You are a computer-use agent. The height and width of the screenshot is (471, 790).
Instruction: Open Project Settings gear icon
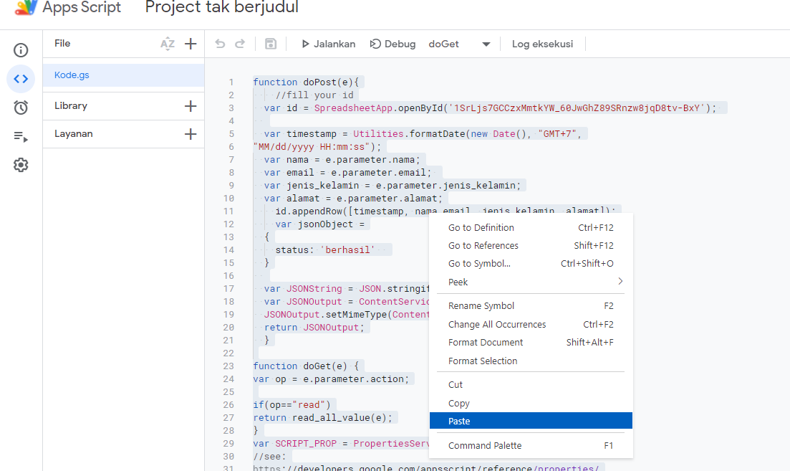tap(21, 164)
